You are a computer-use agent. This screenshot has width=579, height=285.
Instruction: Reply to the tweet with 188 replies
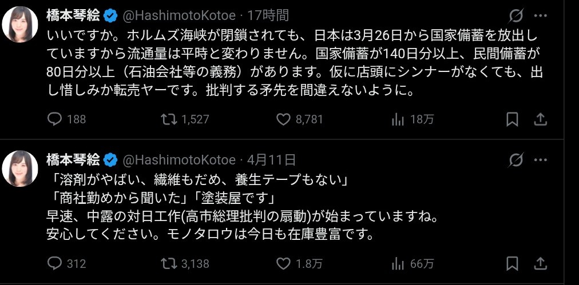[54, 119]
